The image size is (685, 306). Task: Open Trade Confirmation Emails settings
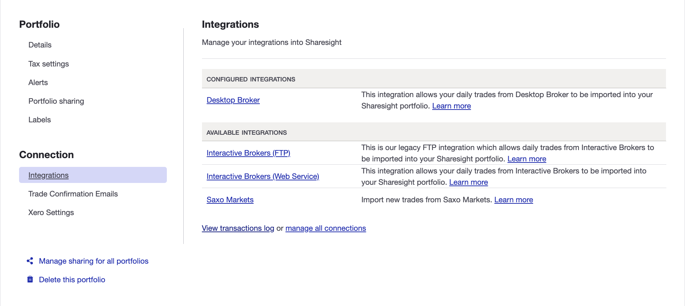(x=73, y=194)
